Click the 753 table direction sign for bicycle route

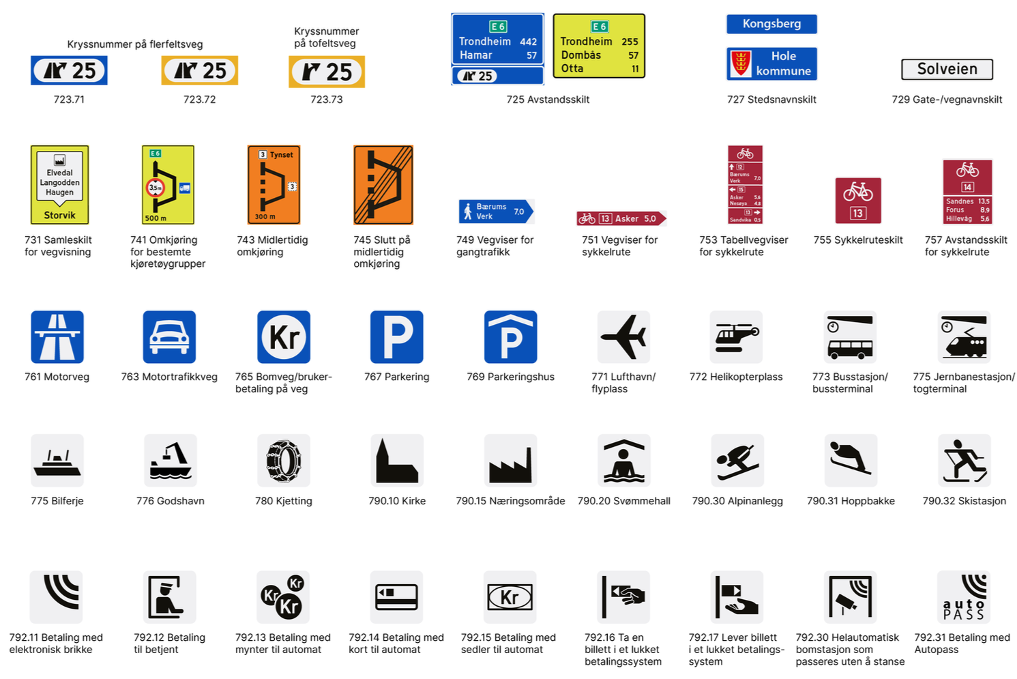[x=745, y=184]
